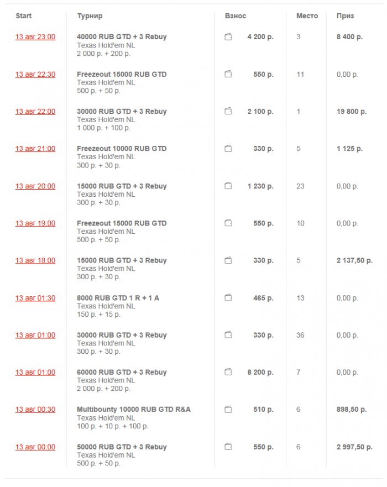
Task: Open the 13 авг 00:30 Multibounty link
Action: (x=35, y=410)
